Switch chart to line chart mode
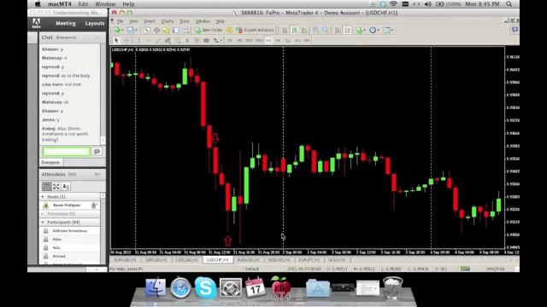This screenshot has width=547, height=307. pos(304,31)
